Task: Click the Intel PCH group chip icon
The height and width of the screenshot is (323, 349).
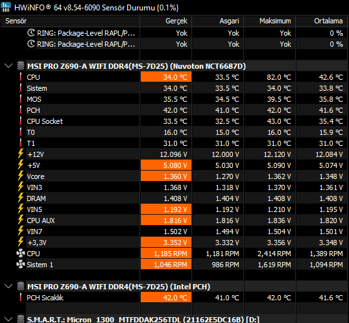Action: pos(21,286)
